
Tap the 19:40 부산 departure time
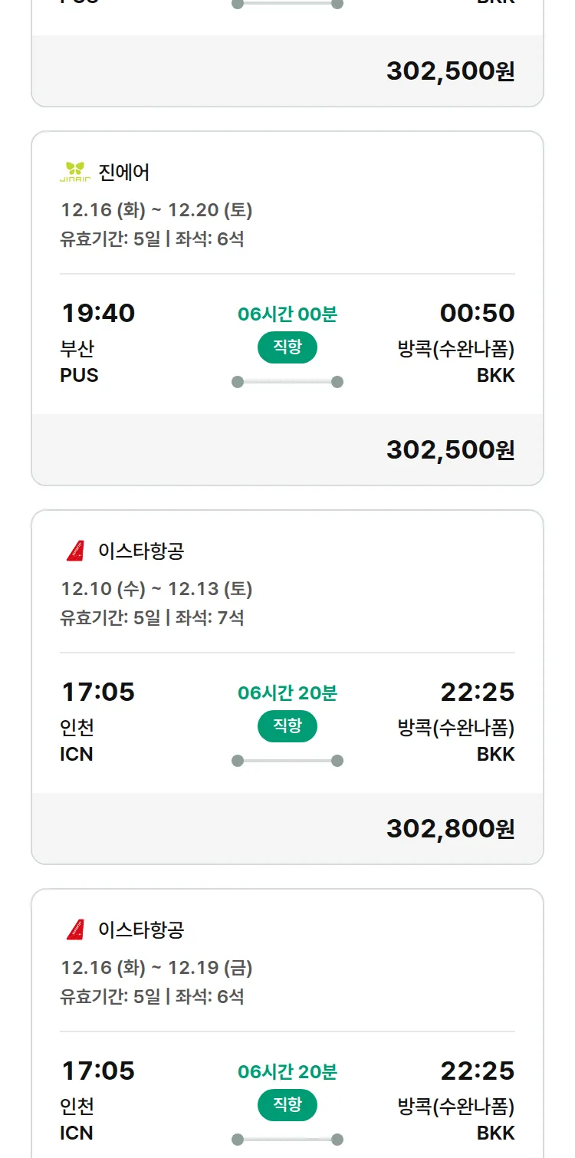point(97,313)
